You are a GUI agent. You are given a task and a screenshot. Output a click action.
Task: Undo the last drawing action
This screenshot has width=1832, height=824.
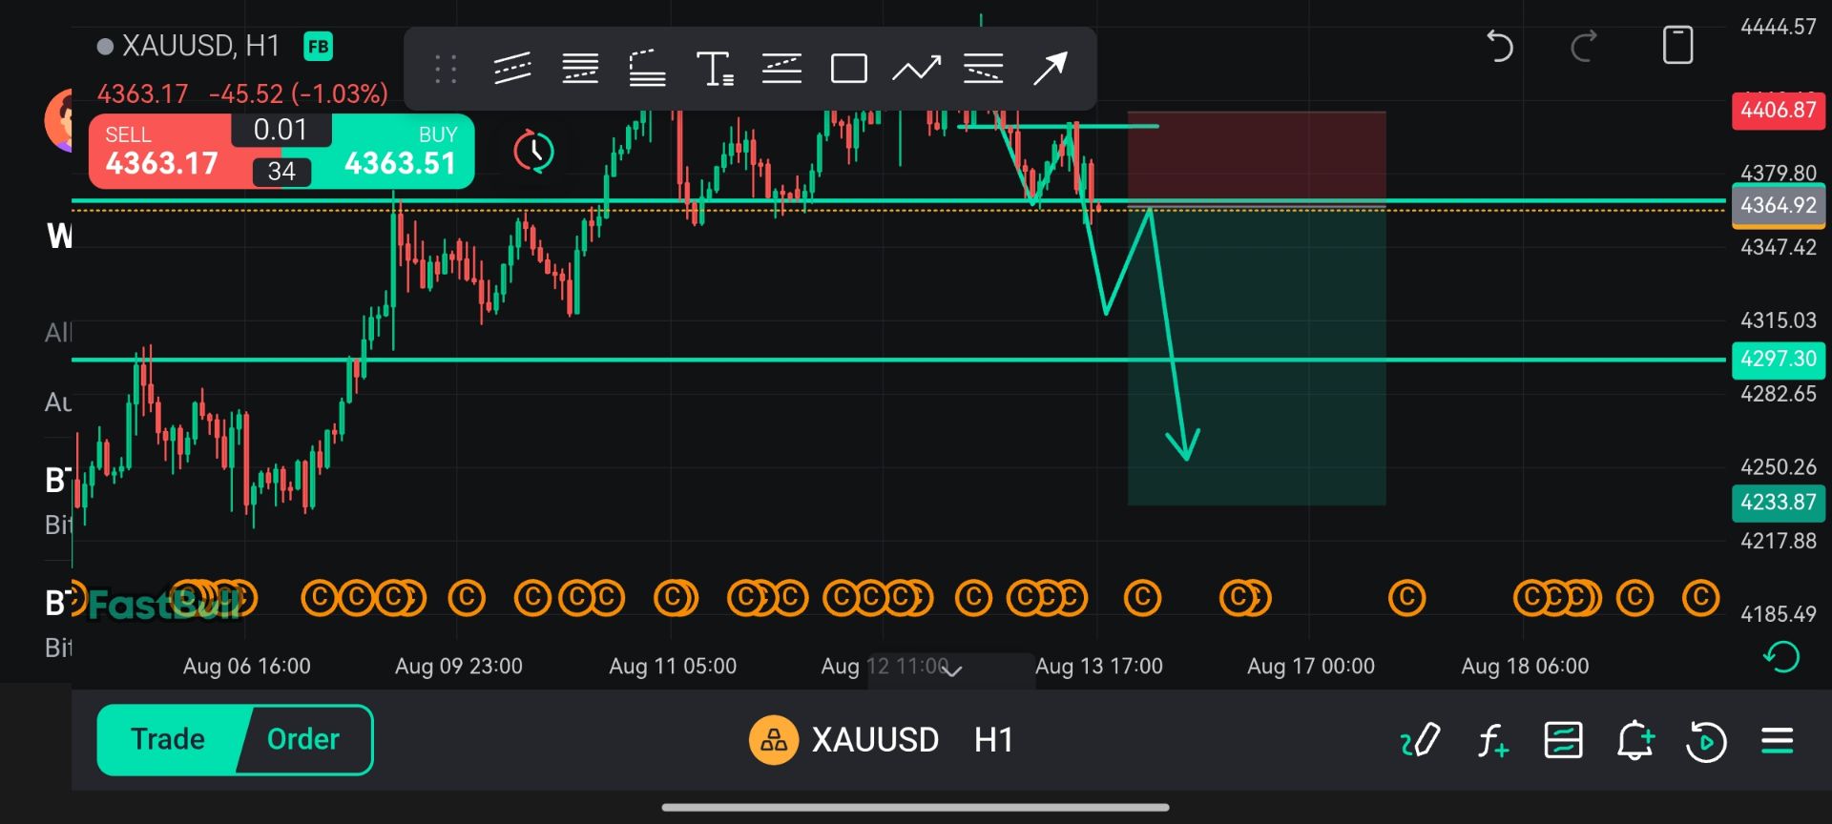tap(1500, 46)
